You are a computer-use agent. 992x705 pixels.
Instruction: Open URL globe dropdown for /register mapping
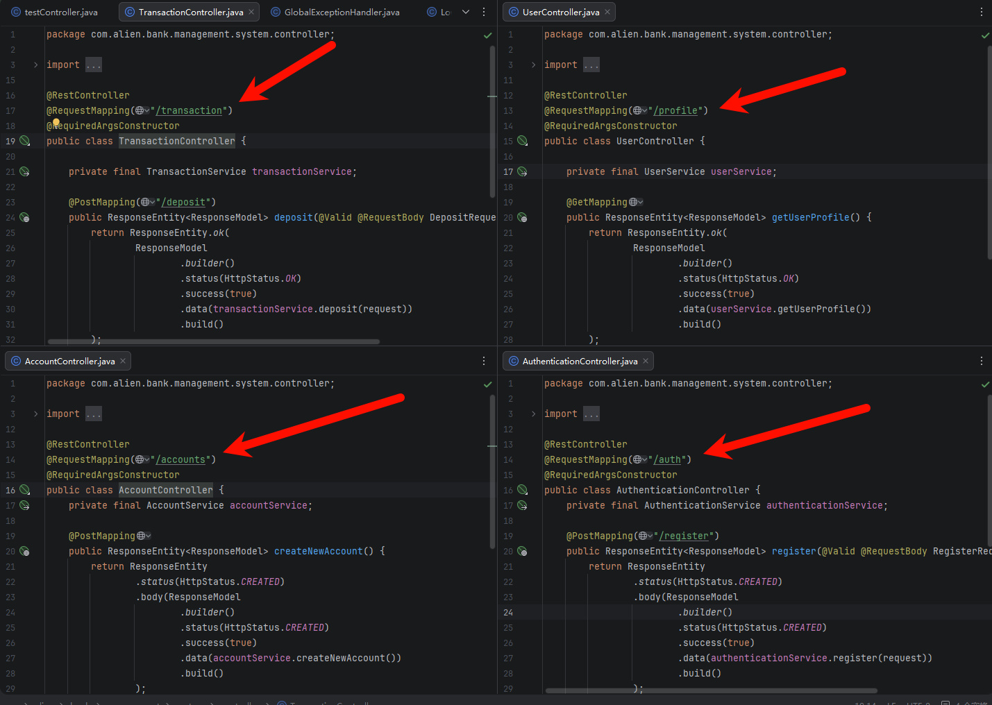pos(646,536)
